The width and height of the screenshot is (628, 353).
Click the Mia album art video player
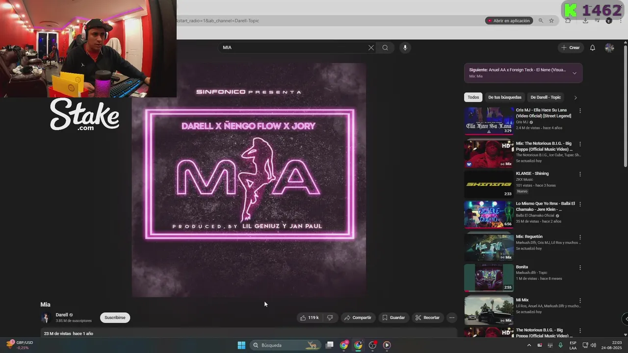click(249, 180)
